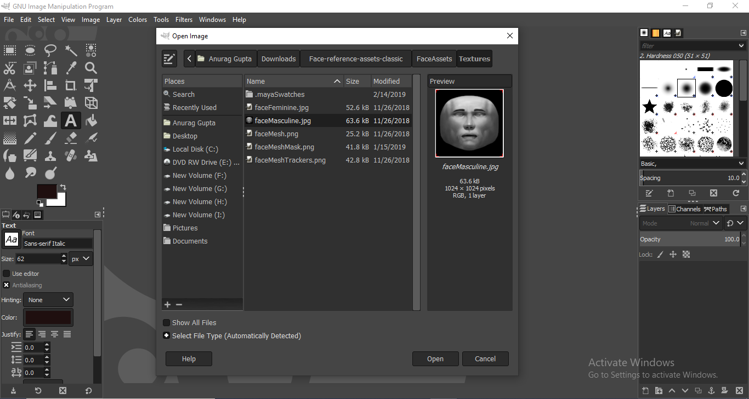The width and height of the screenshot is (749, 399).
Task: Toggle the Use editor checkbox
Action: pos(7,273)
